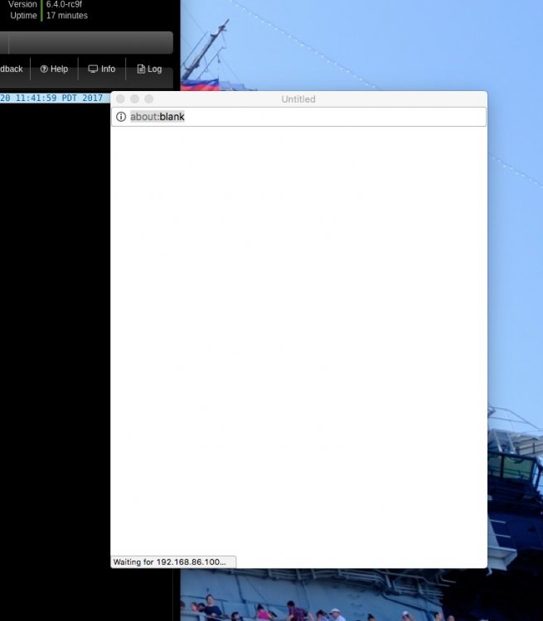543x621 pixels.
Task: Click the about:blank address field
Action: click(298, 117)
